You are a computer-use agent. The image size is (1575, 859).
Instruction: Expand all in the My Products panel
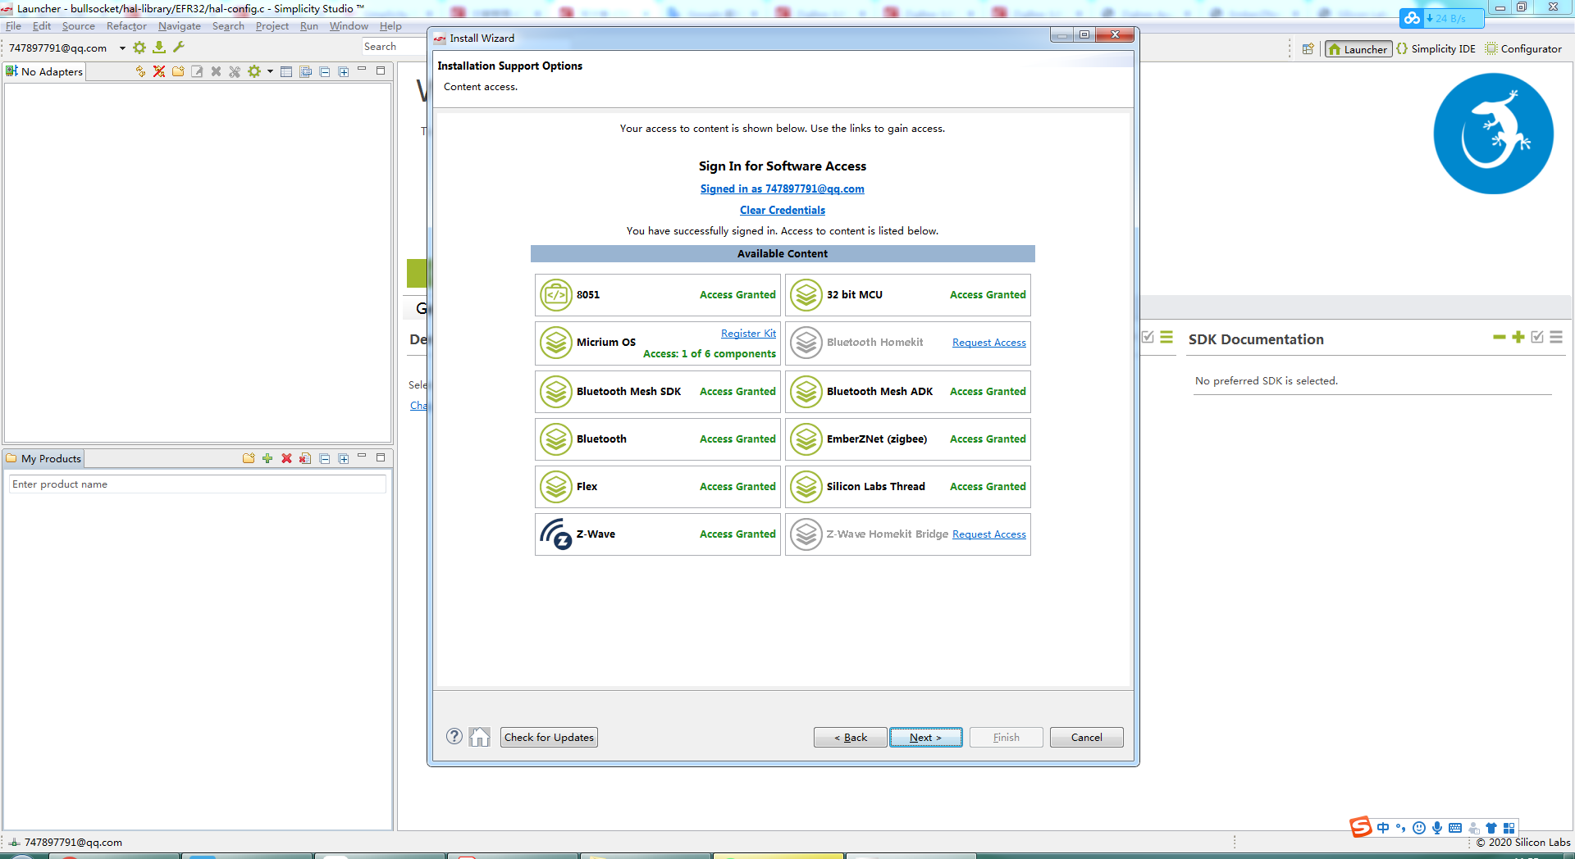(344, 458)
